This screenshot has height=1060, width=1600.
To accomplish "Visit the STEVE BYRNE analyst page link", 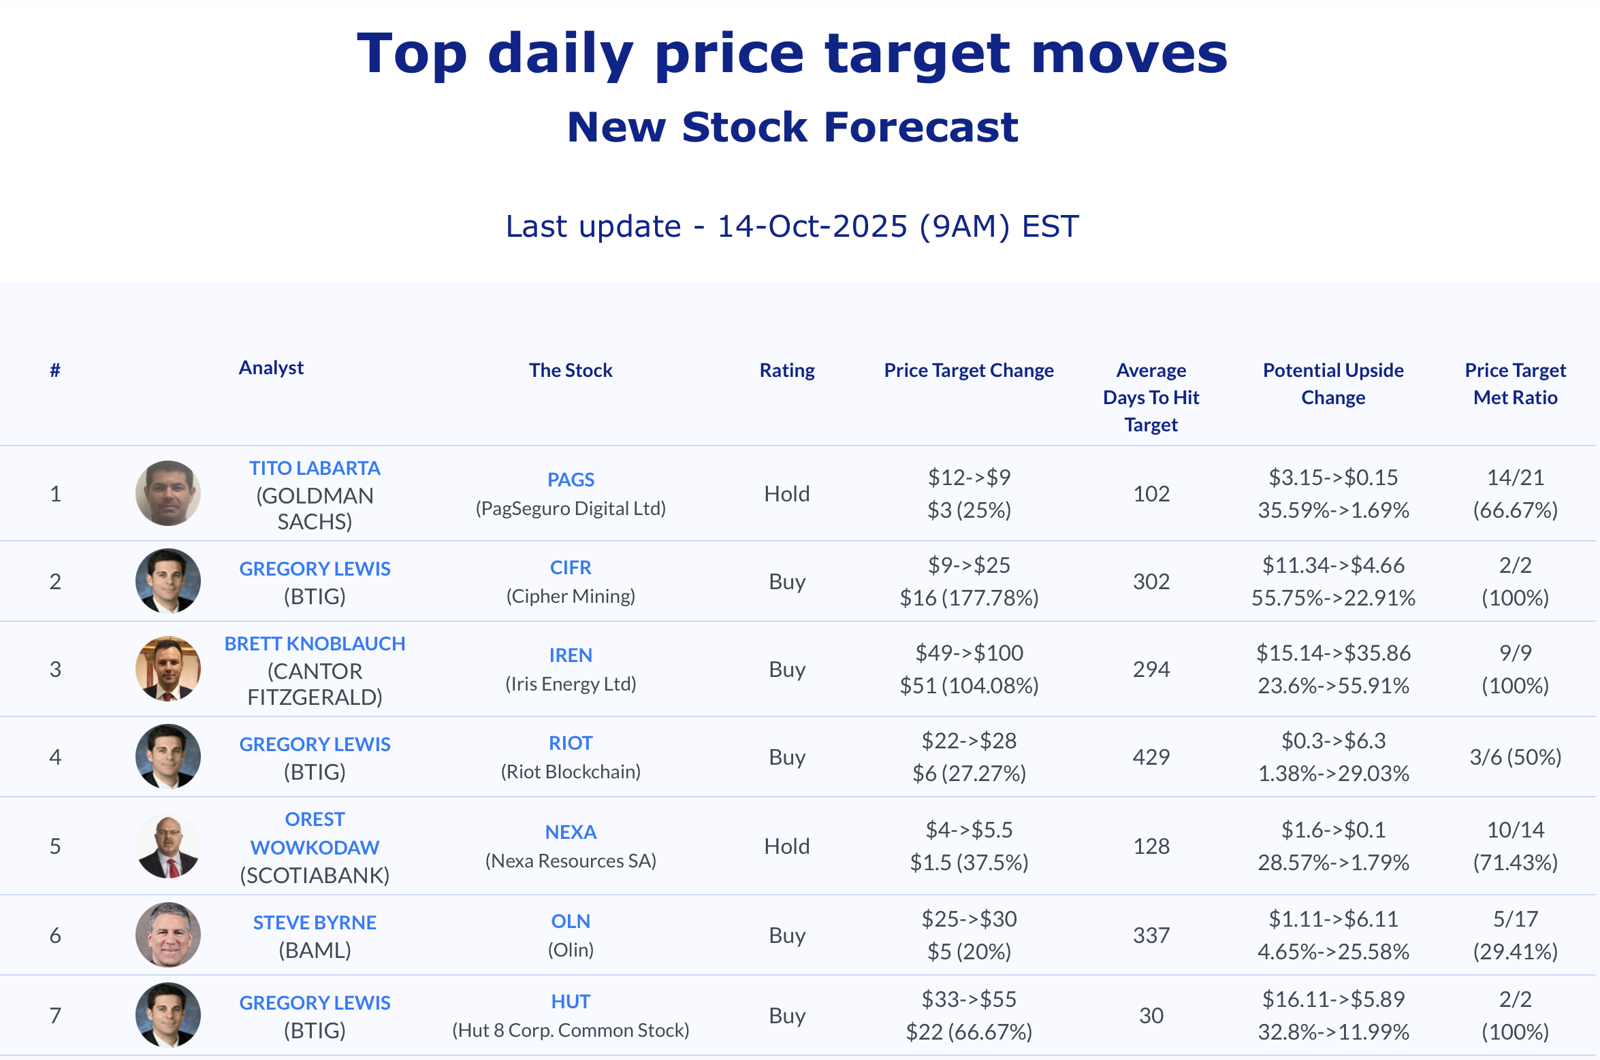I will [315, 923].
